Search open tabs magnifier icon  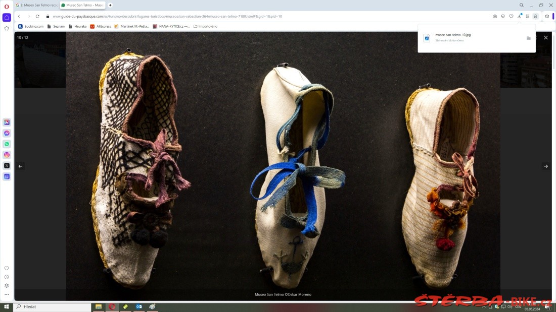tap(522, 6)
